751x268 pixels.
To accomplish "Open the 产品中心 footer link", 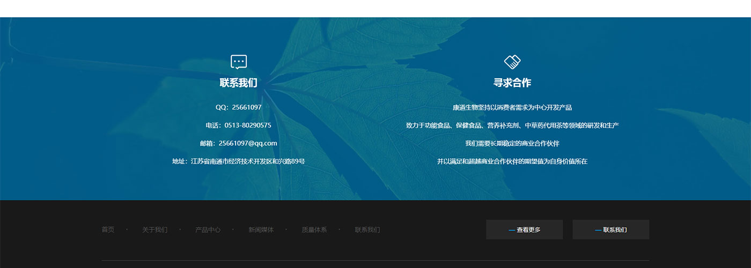I will click(x=208, y=230).
